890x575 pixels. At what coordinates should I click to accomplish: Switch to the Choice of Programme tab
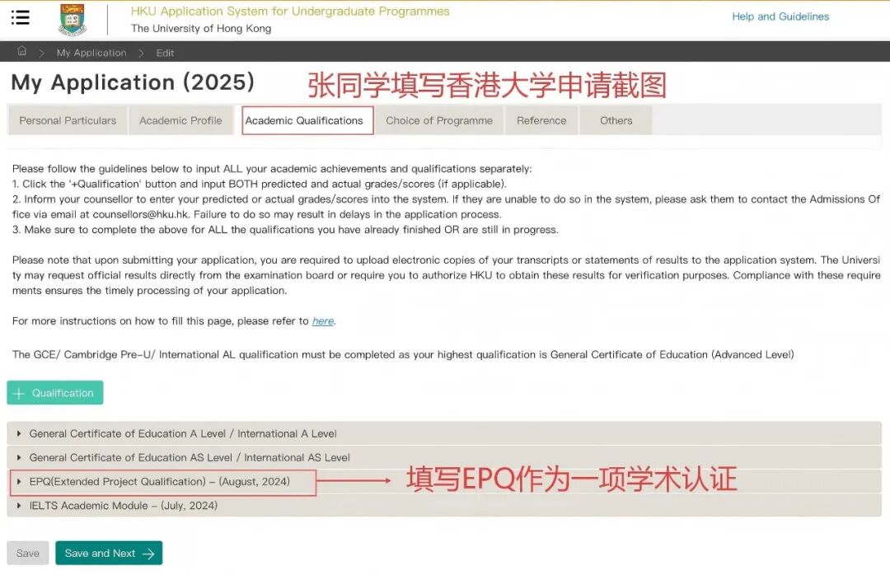(x=439, y=119)
